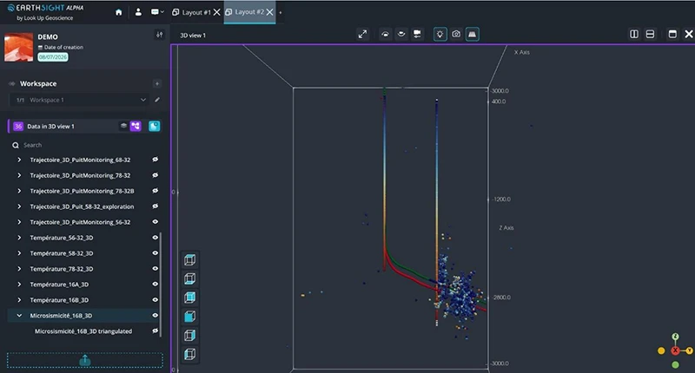Expand Trajectoire_3D_PuitMonitoring_78-32 item
This screenshot has height=373, width=695.
coord(19,175)
